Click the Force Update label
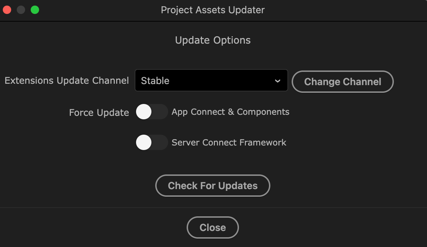This screenshot has height=247, width=427. (x=99, y=113)
